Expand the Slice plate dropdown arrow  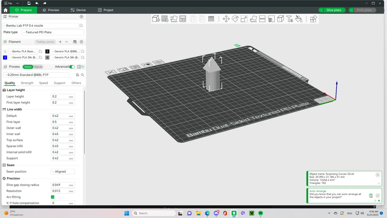tap(321, 10)
